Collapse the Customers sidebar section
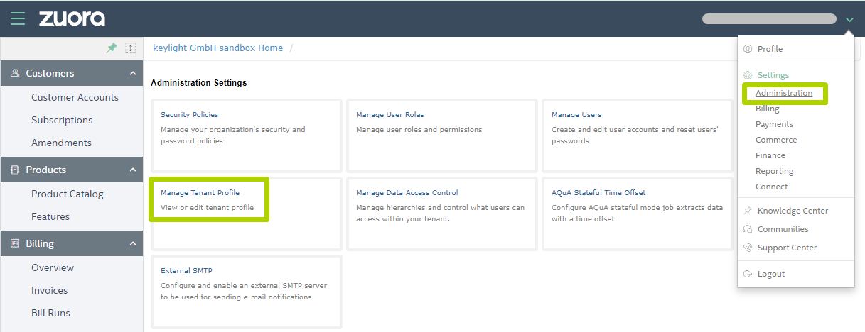The width and height of the screenshot is (865, 332). pos(132,73)
